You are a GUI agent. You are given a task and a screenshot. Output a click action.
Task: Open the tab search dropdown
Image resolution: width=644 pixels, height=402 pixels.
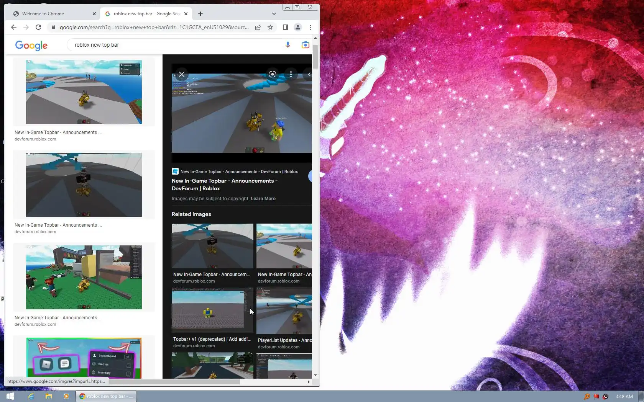tap(274, 14)
